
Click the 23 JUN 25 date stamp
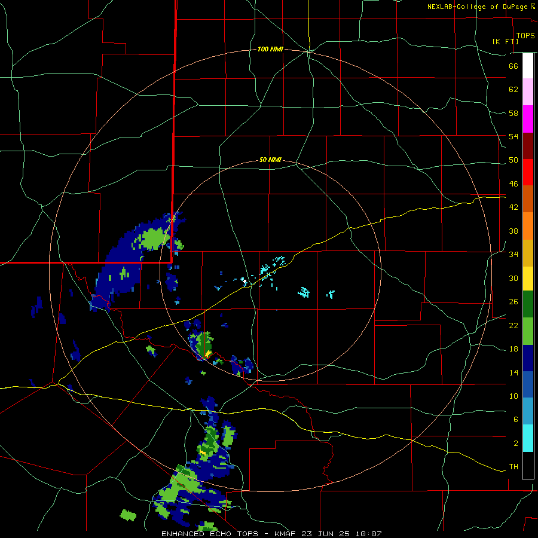325,534
